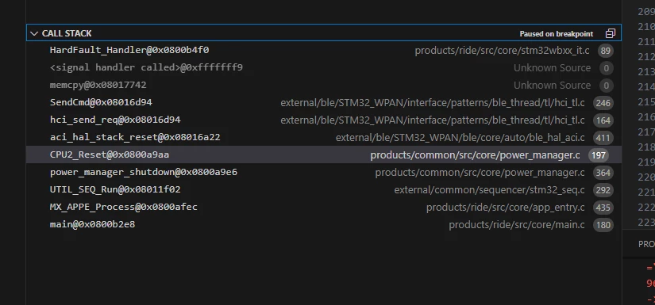Click Unknown Source on memcpy row
Screen dimensions: 655x305
tap(552, 86)
